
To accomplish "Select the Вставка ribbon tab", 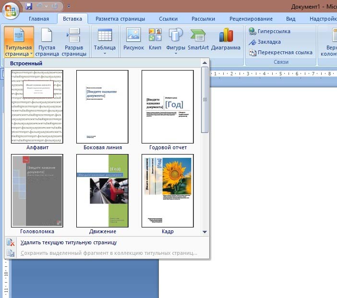I will pyautogui.click(x=72, y=19).
